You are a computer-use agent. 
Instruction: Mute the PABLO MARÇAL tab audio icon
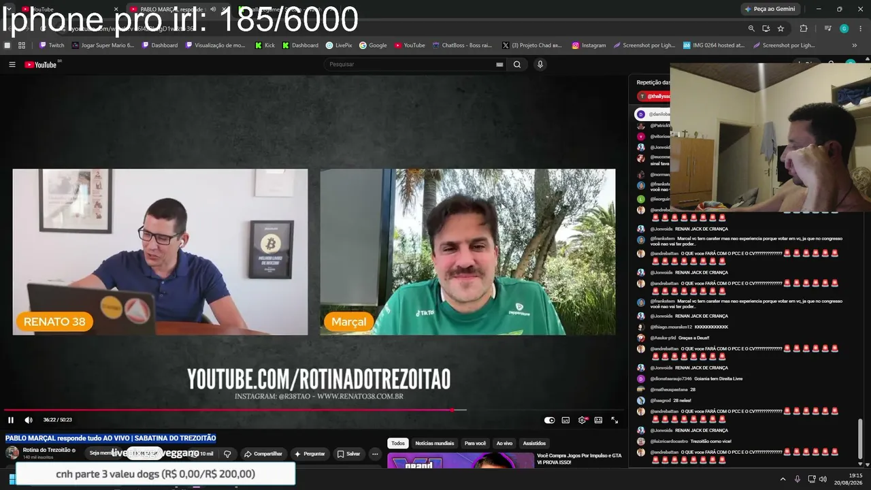pyautogui.click(x=213, y=10)
